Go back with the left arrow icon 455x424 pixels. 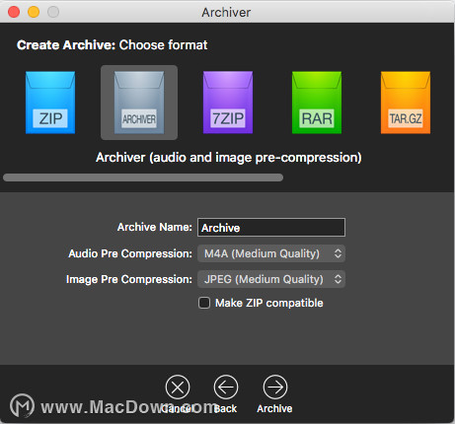pyautogui.click(x=226, y=388)
